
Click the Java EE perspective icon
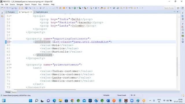(182, 8)
